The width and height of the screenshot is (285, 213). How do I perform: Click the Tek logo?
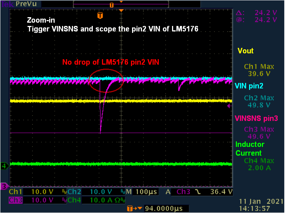click(x=7, y=4)
